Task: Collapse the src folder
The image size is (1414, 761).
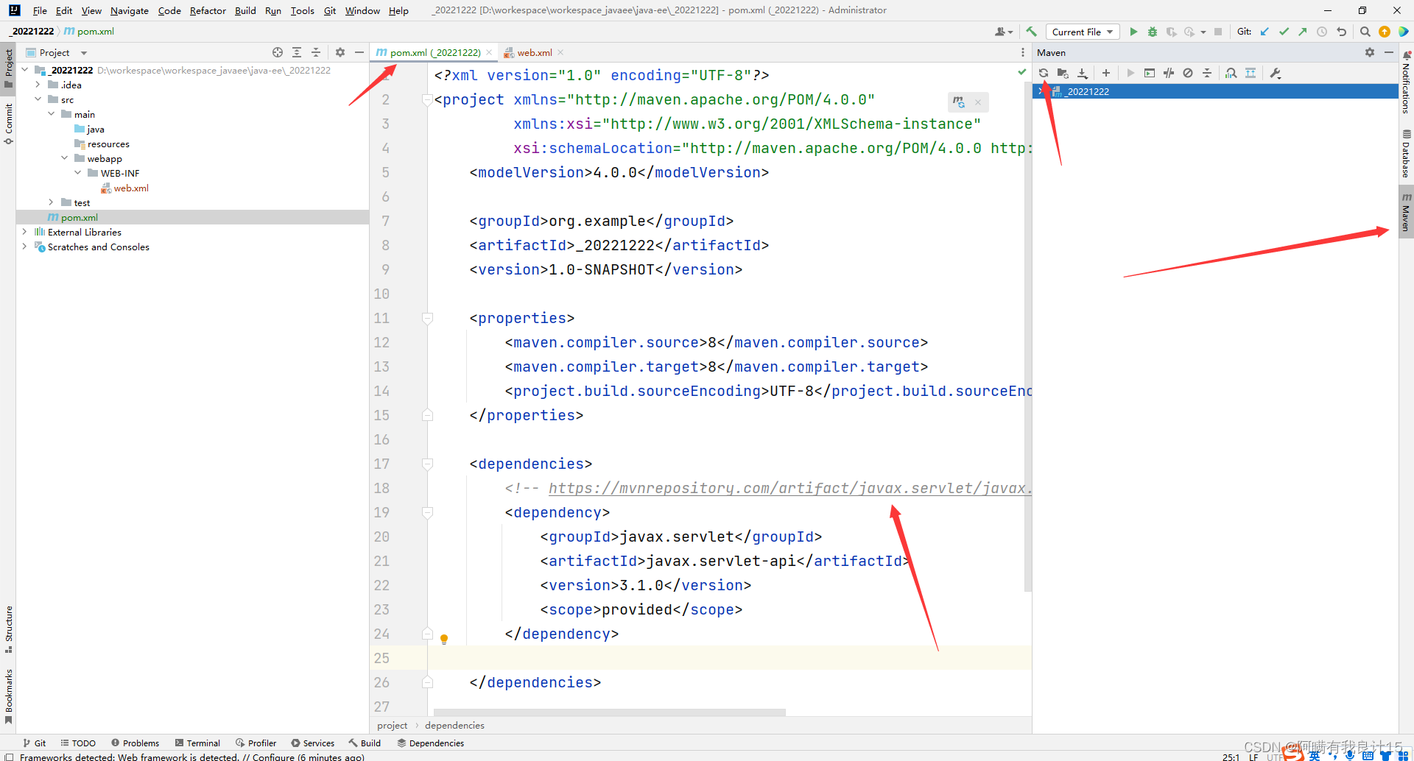Action: 38,99
